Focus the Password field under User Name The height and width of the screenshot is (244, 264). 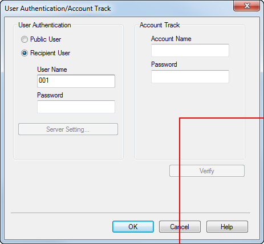point(76,107)
